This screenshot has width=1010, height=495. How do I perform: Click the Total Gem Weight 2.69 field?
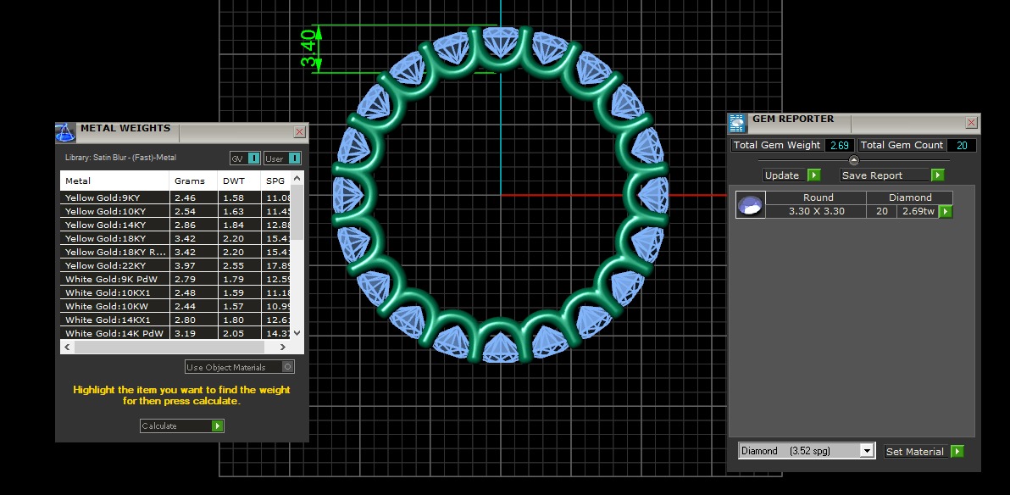point(840,145)
